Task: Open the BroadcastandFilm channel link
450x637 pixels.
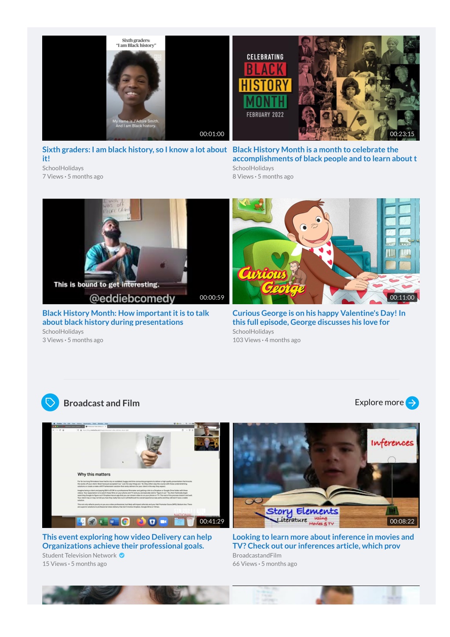Action: coord(257,555)
